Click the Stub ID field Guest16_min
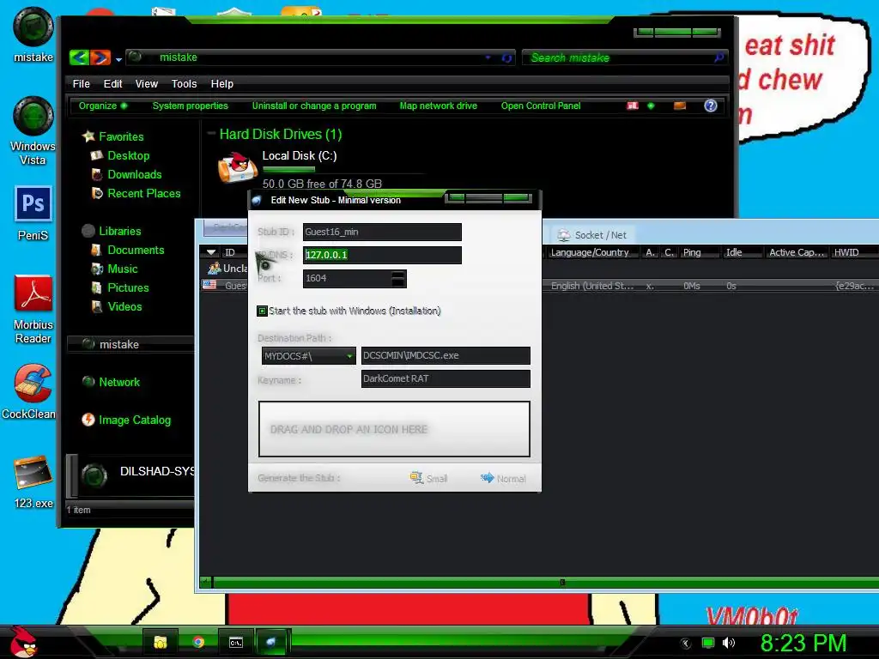The height and width of the screenshot is (659, 879). (x=382, y=232)
